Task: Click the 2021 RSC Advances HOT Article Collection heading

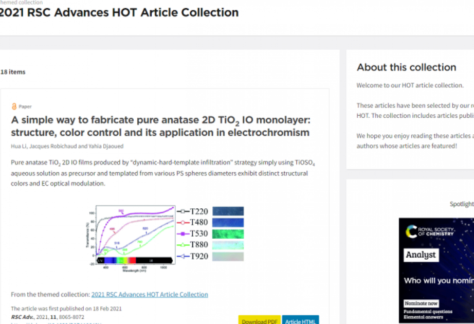Action: pos(119,12)
